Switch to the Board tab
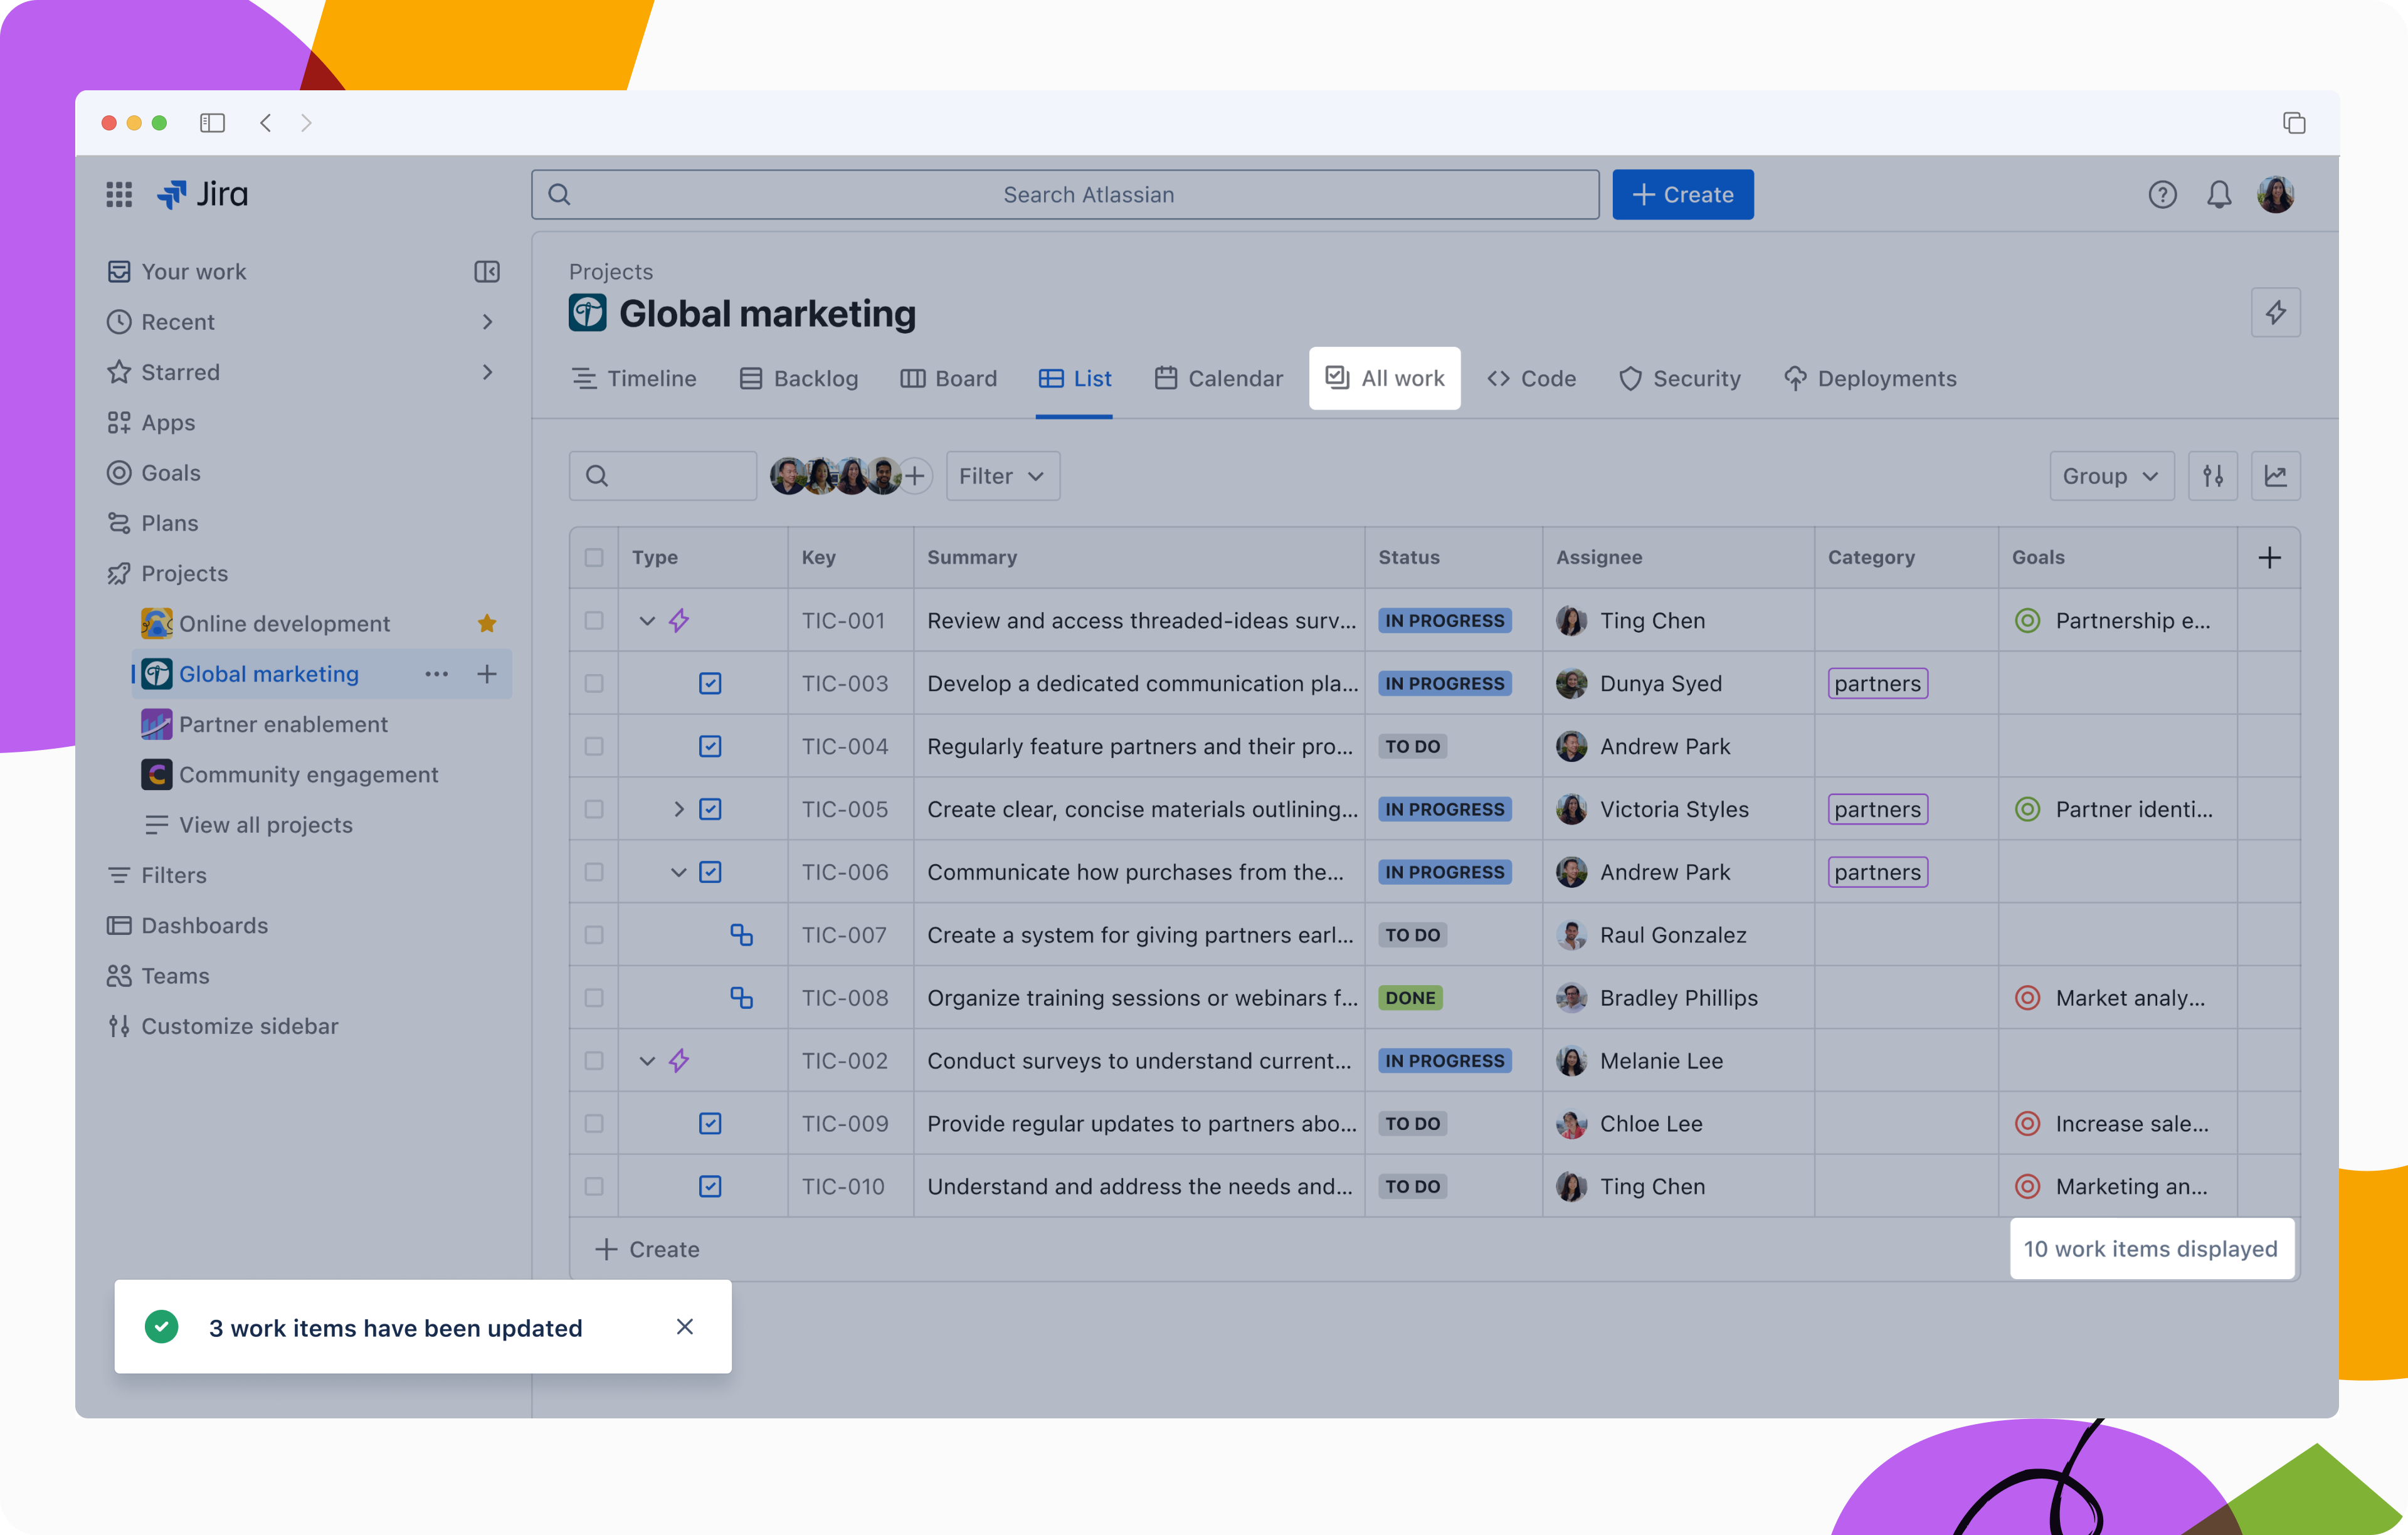The image size is (2408, 1535). coord(948,379)
